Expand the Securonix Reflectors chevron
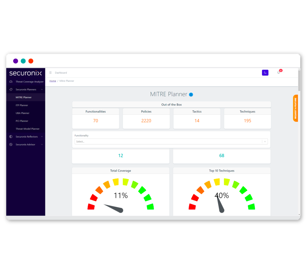The height and width of the screenshot is (273, 308). [x=42, y=136]
